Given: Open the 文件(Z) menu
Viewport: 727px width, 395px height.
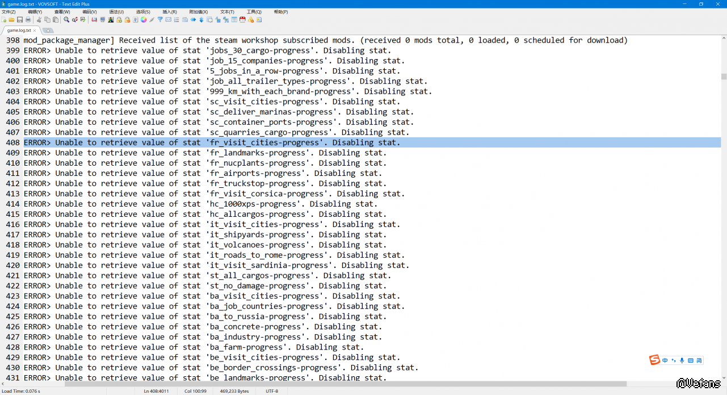Looking at the screenshot, I should pyautogui.click(x=9, y=11).
